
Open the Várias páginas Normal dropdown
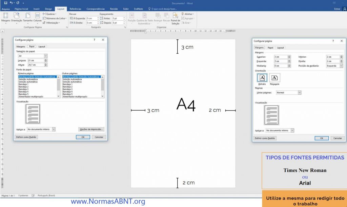click(x=299, y=92)
